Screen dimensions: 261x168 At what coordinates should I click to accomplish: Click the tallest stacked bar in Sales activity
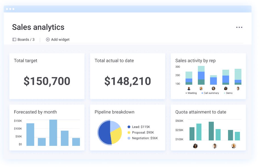(x=201, y=75)
